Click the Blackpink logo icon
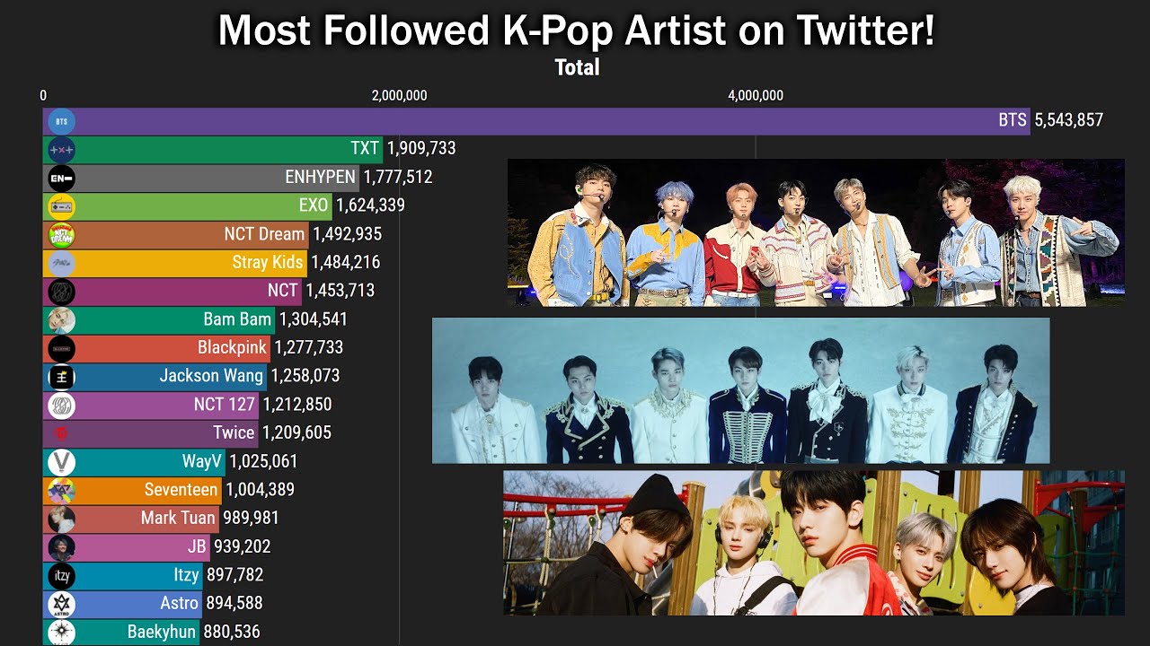The height and width of the screenshot is (646, 1150). [x=61, y=348]
